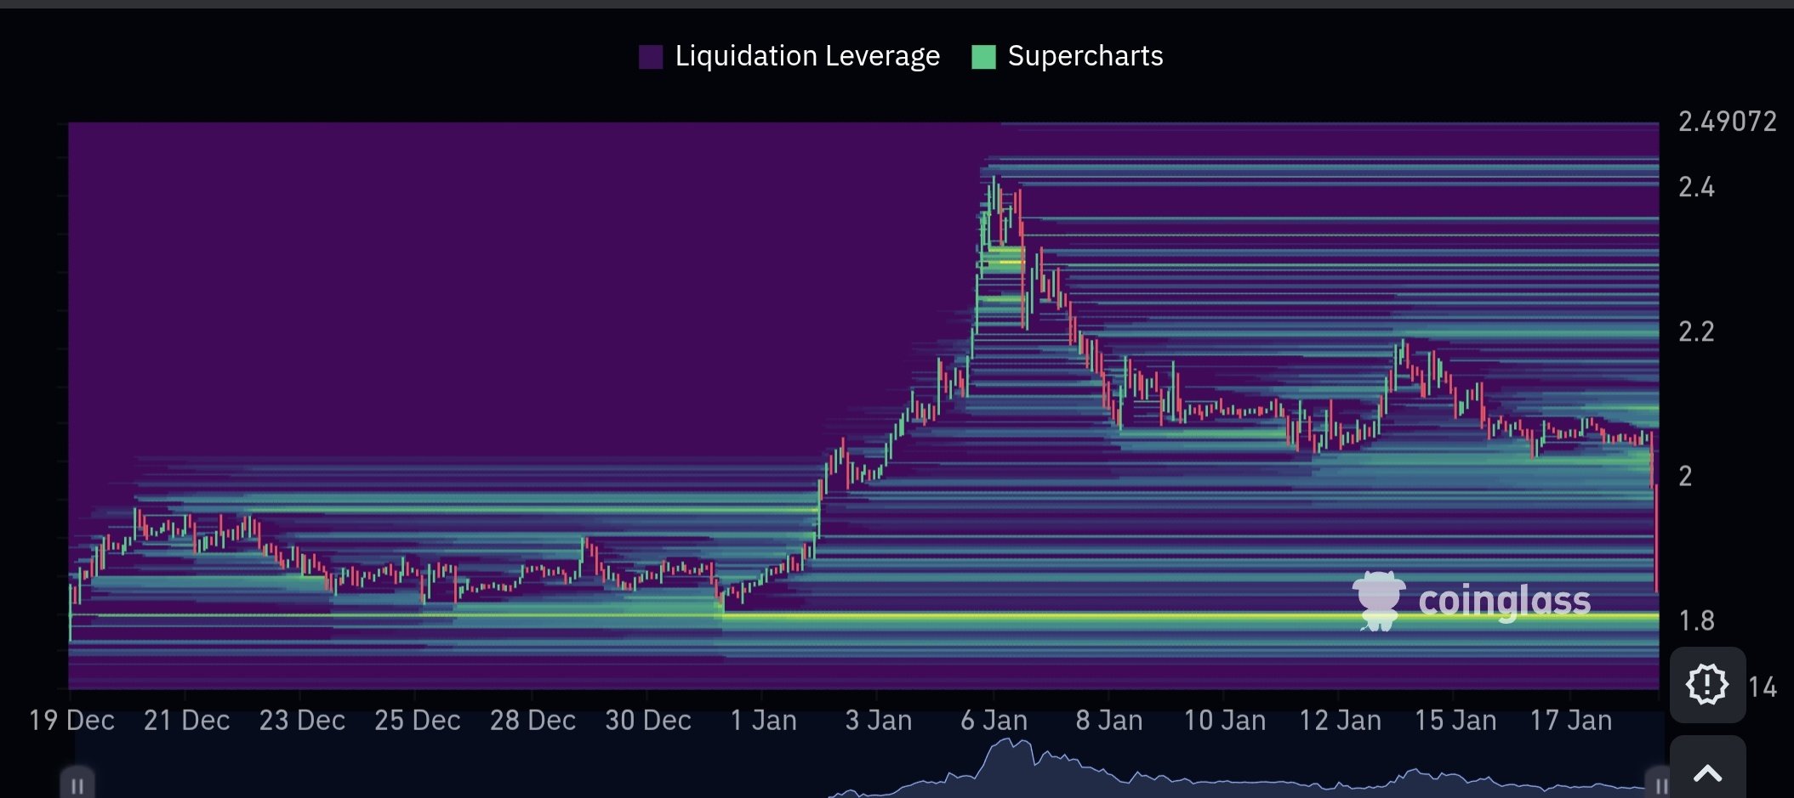Select the 6 Jan date label
Image resolution: width=1794 pixels, height=798 pixels.
coord(994,721)
